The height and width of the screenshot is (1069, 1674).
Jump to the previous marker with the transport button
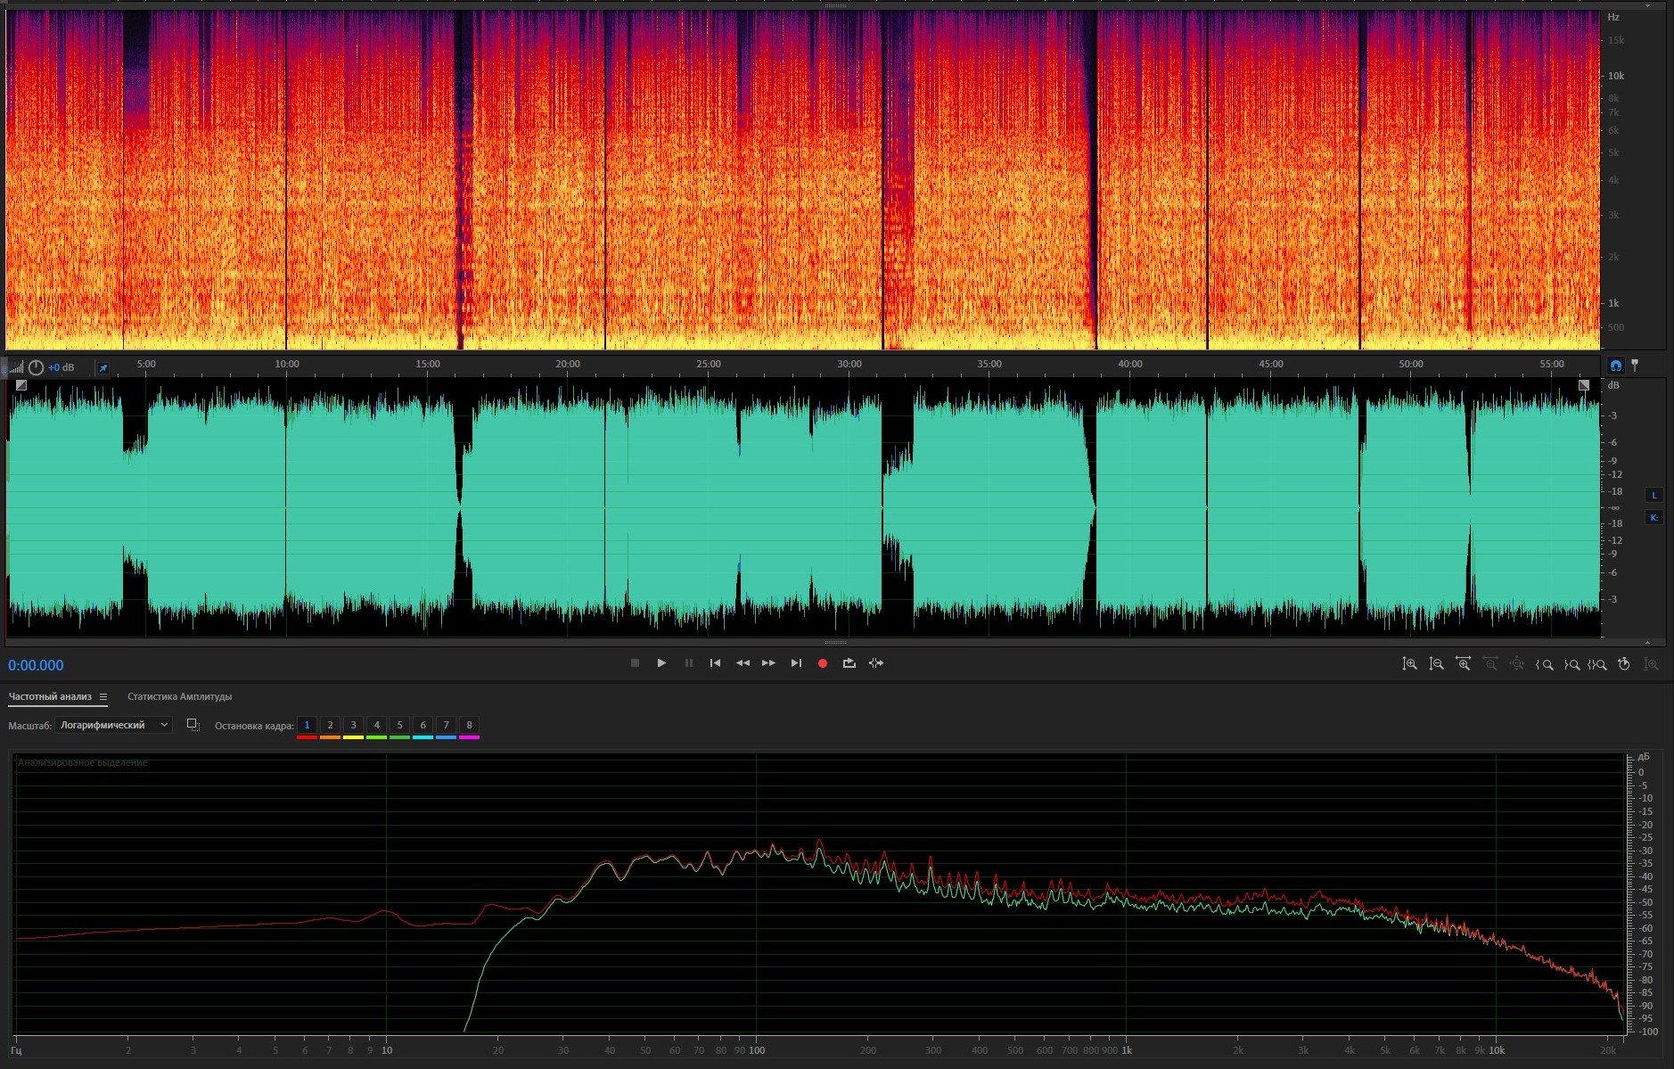715,663
